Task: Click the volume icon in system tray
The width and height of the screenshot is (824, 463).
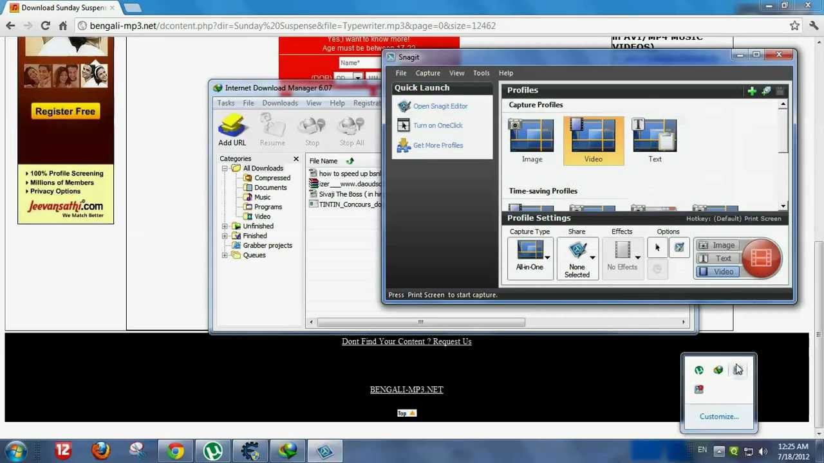Action: pos(763,451)
